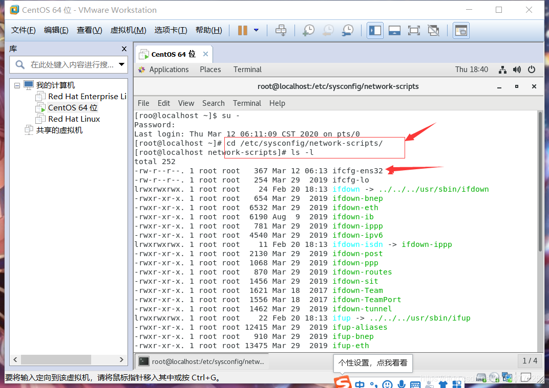
Task: Open the Sogou emoji smiley icon
Action: tap(387, 384)
